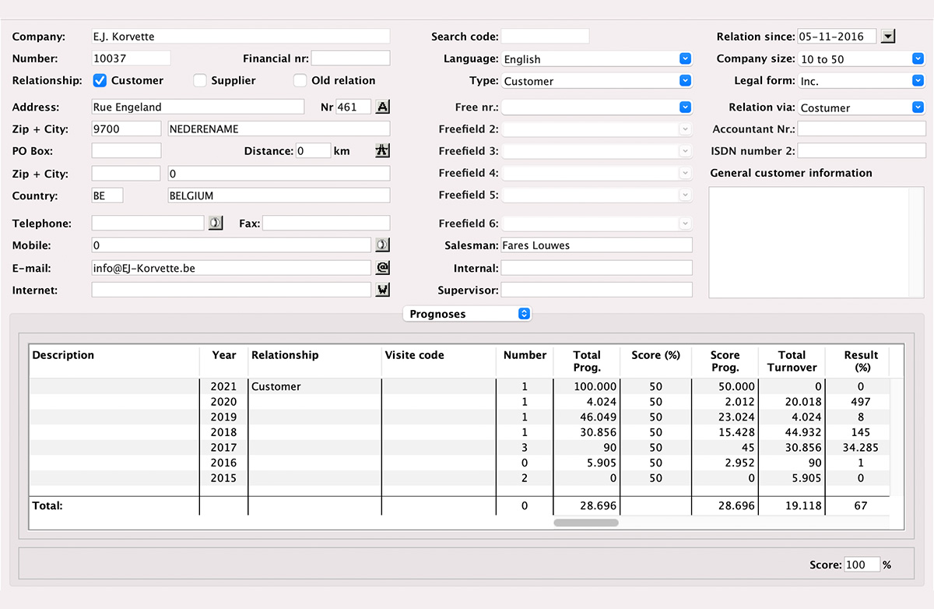This screenshot has width=934, height=609.
Task: Click the Total Turnover column header
Action: click(792, 361)
